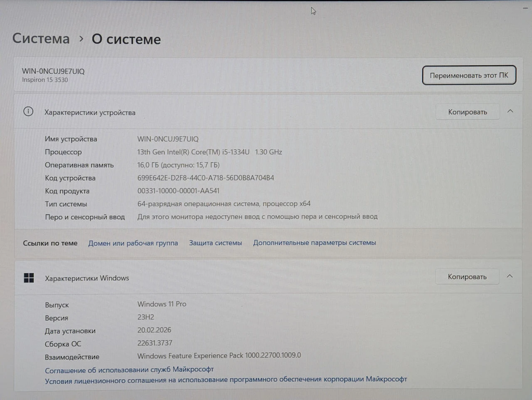Click the Inspiron 15 3530 model text

click(x=45, y=80)
